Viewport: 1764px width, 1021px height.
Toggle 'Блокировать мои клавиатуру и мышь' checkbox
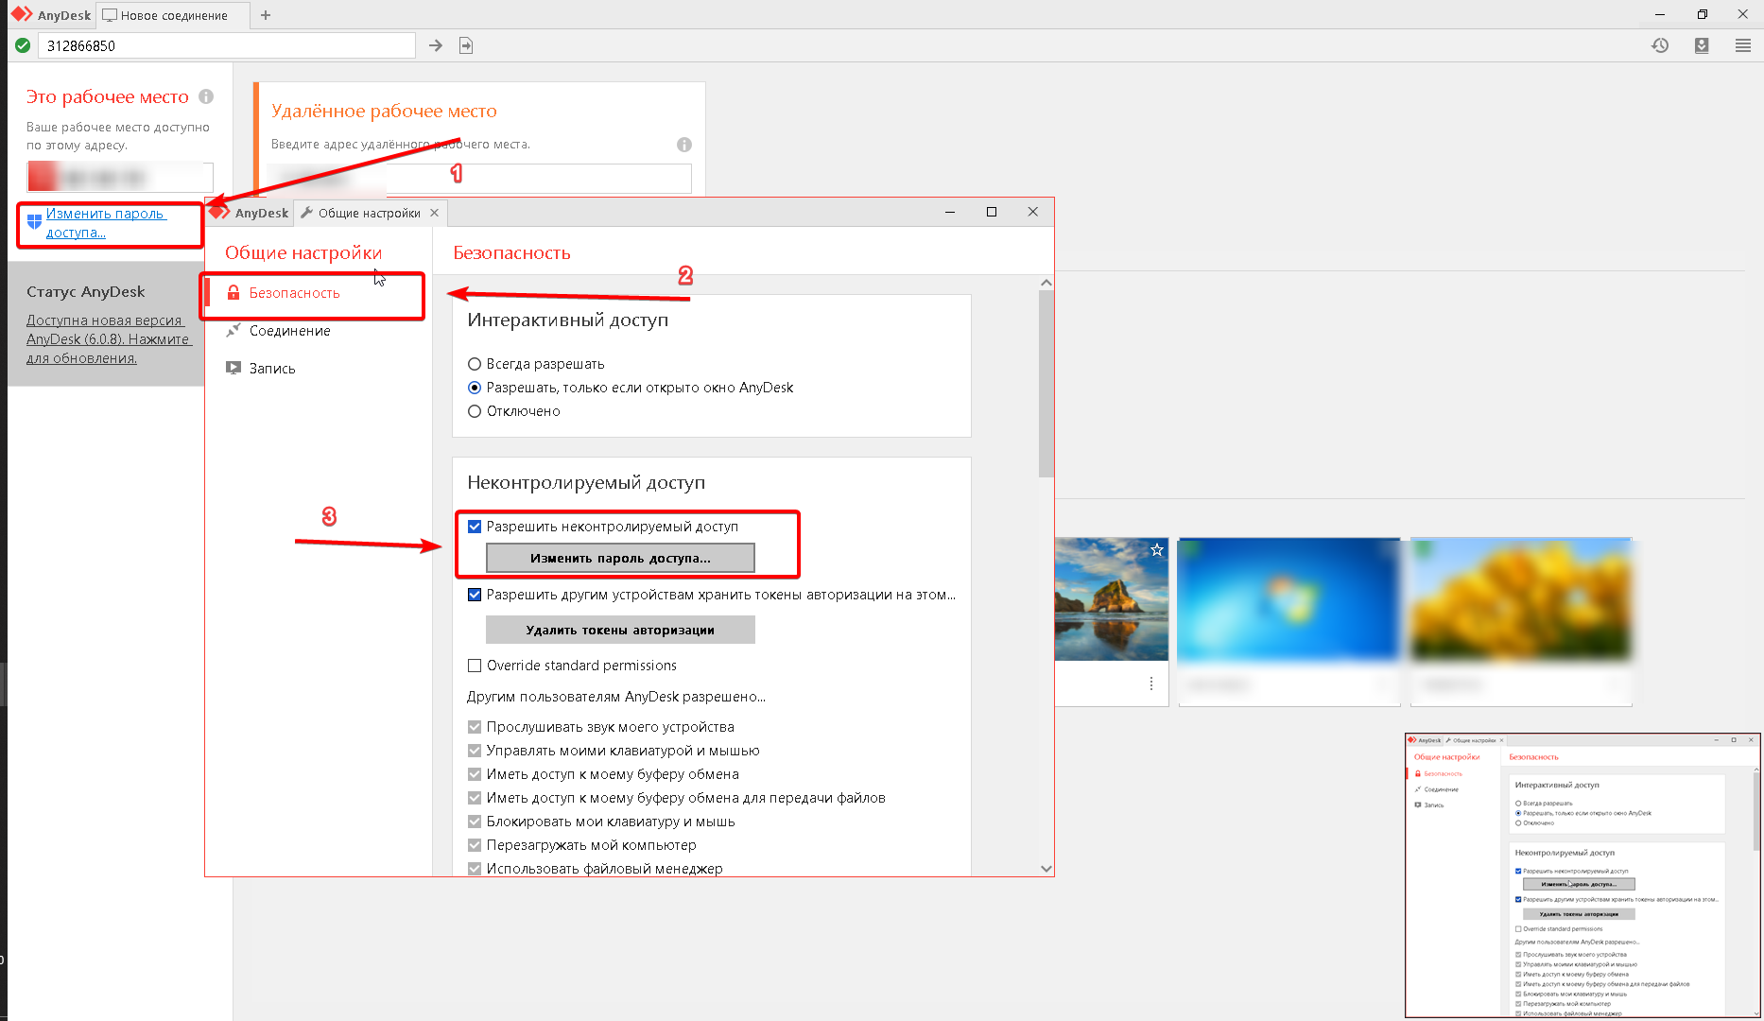pos(475,822)
